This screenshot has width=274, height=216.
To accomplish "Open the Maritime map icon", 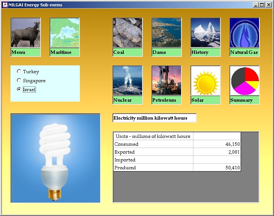I will (x=64, y=33).
